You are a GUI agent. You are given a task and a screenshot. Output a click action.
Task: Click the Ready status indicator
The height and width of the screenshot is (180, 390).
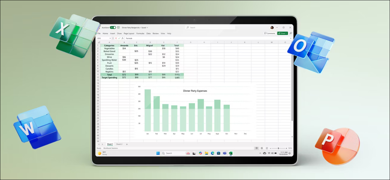[99, 148]
